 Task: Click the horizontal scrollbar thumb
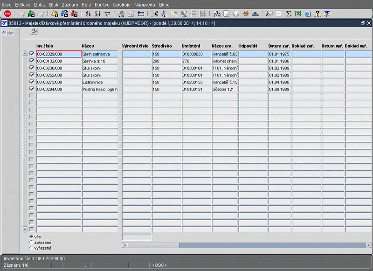pos(153,245)
